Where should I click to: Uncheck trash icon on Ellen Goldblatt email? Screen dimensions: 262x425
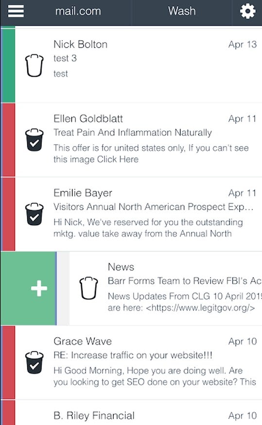coord(34,140)
